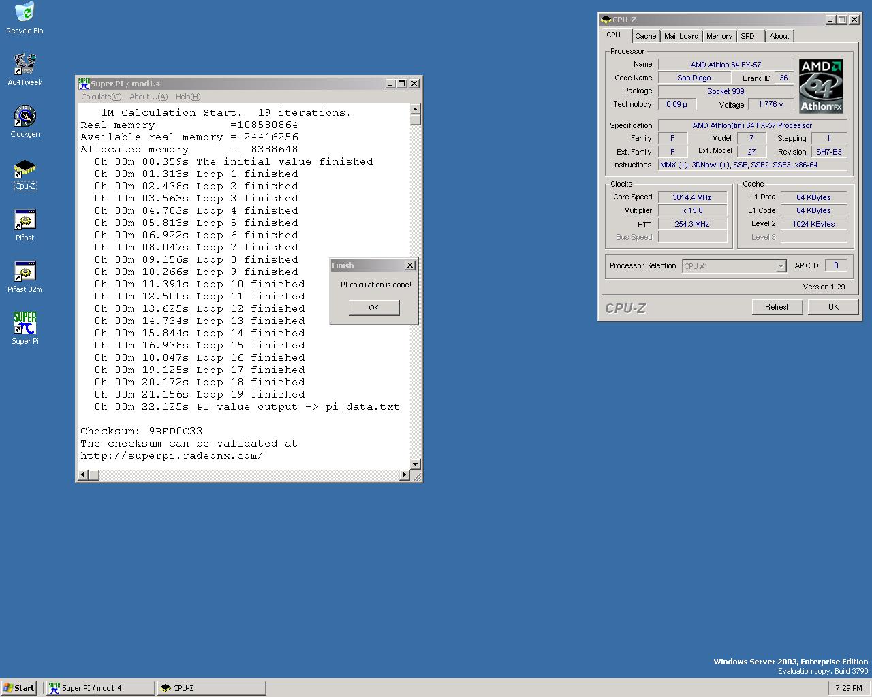Screen dimensions: 872x697
Task: Click Super PI scroll left arrow
Action: (83, 474)
